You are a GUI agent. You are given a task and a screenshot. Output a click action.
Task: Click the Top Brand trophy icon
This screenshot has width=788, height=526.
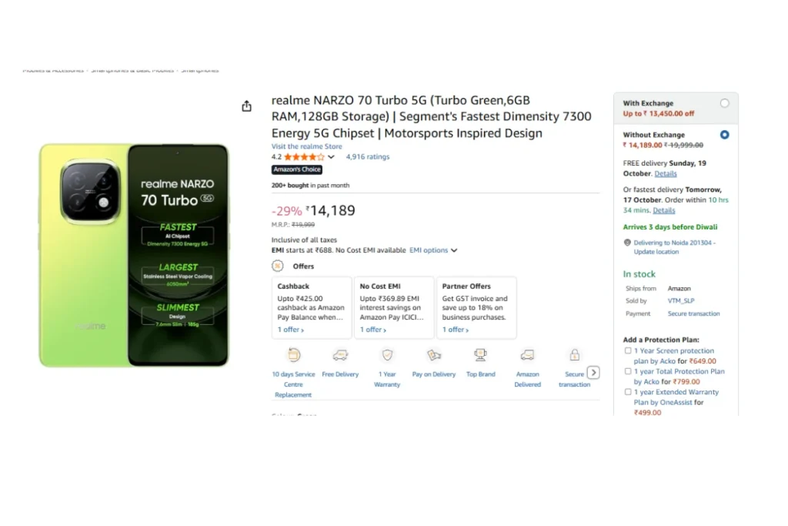tap(481, 355)
